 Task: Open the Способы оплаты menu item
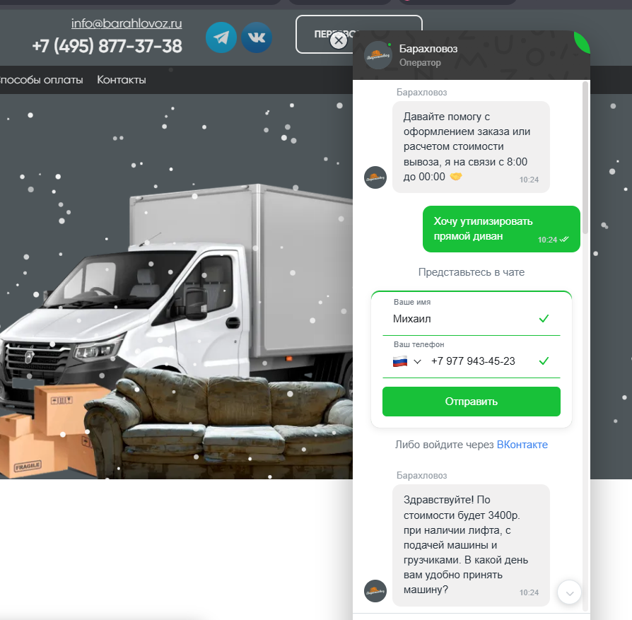41,80
